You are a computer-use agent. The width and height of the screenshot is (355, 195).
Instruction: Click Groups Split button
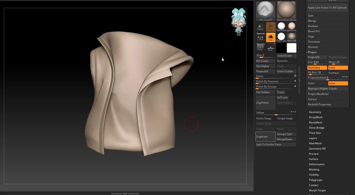pyautogui.click(x=286, y=134)
